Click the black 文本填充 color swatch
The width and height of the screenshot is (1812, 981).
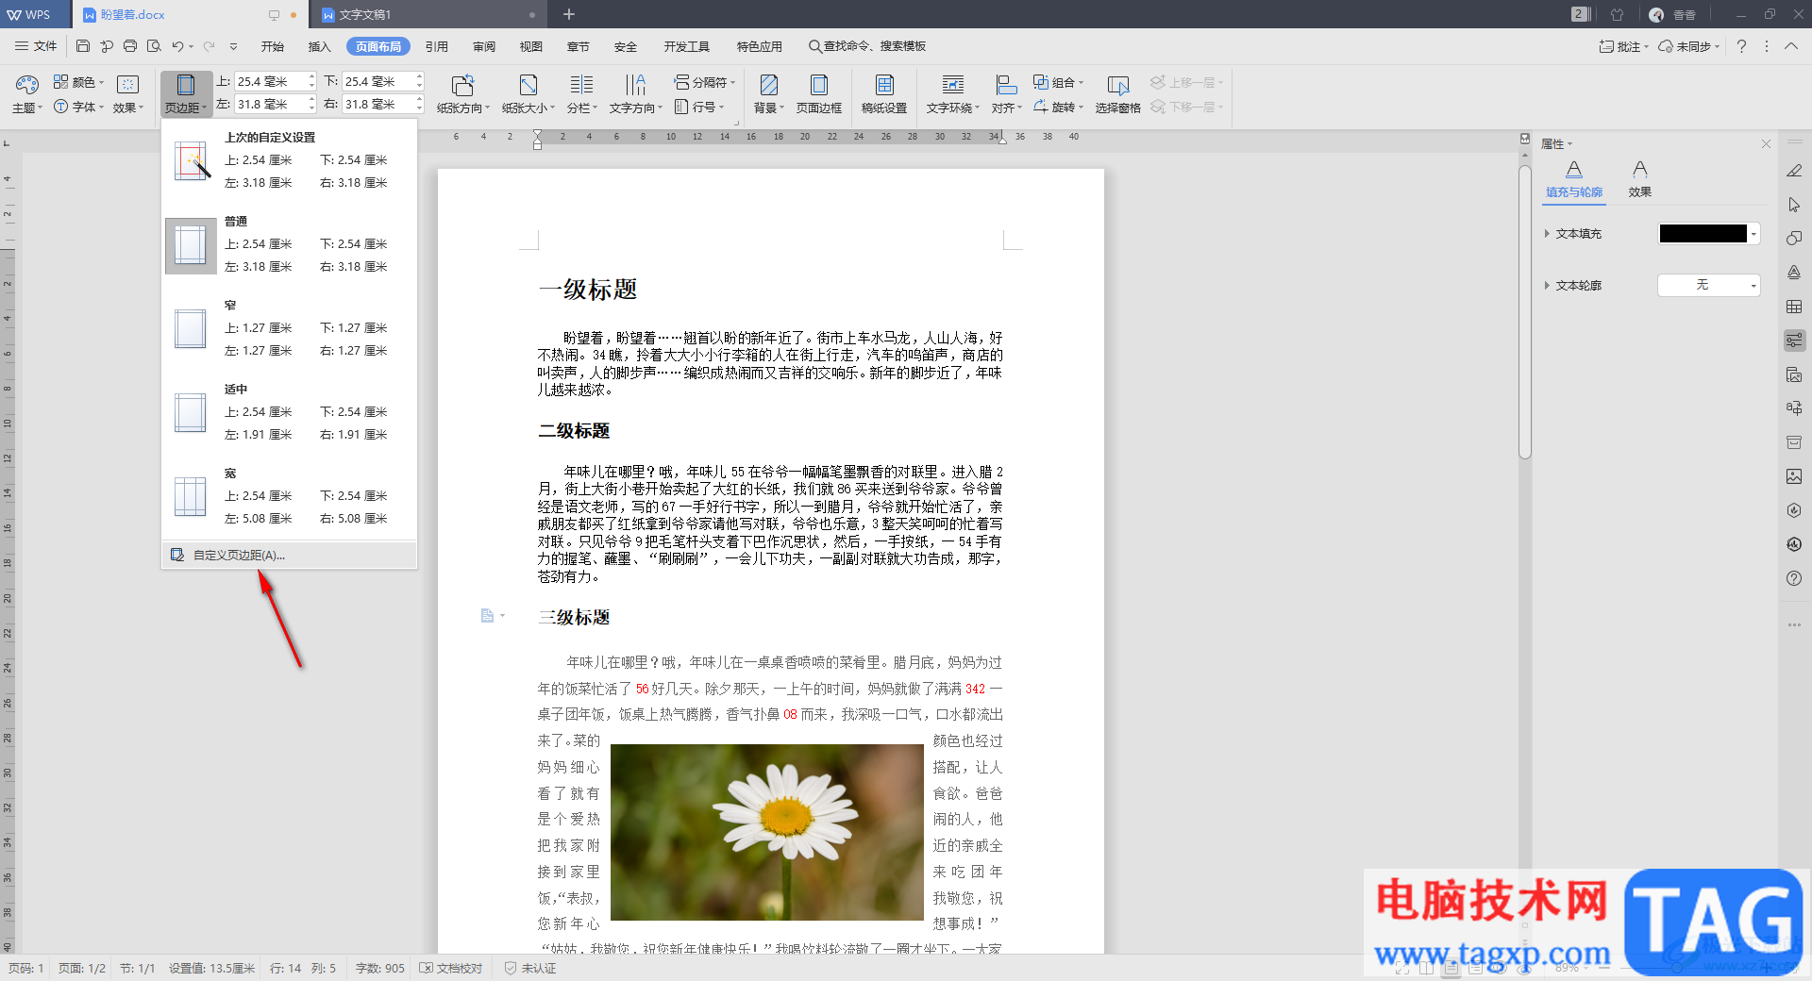tap(1703, 233)
